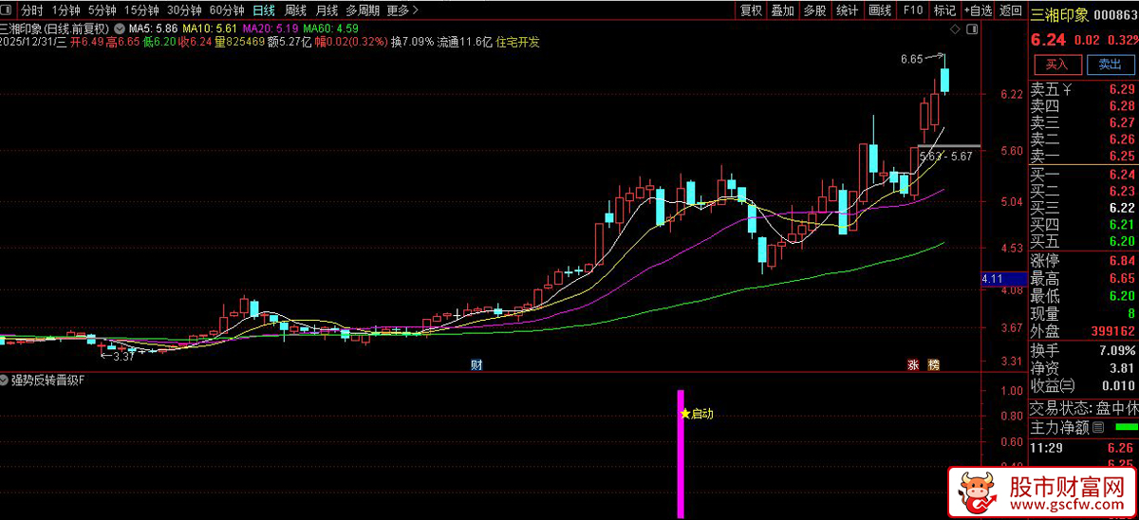Click the 6.65 high price annotation
The height and width of the screenshot is (520, 1139).
(912, 59)
